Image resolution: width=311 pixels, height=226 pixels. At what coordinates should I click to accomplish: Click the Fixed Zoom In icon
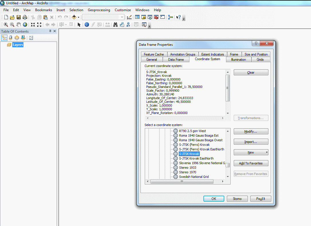click(x=33, y=25)
